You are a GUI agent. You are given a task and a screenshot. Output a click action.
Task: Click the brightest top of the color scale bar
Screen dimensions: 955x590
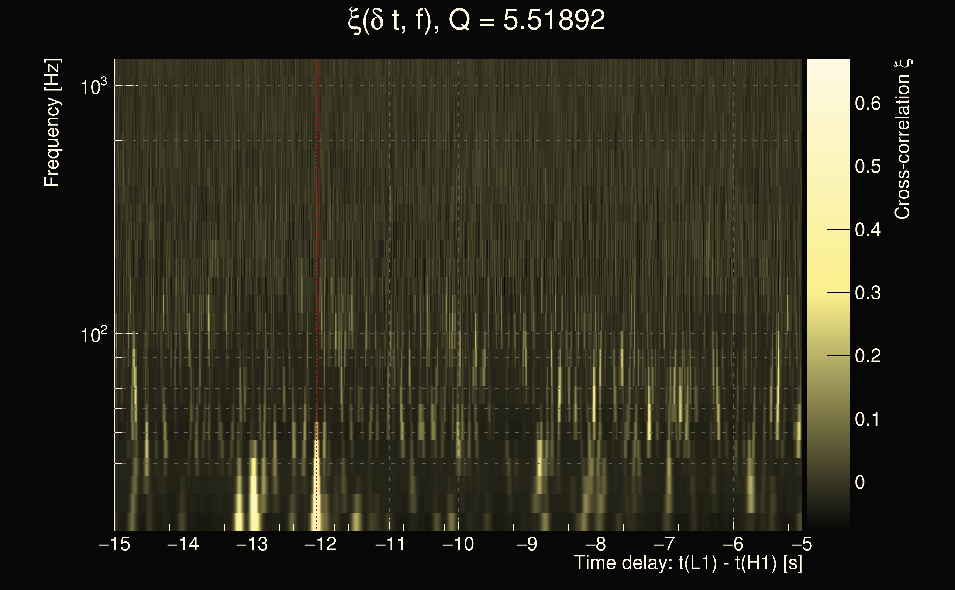[828, 65]
